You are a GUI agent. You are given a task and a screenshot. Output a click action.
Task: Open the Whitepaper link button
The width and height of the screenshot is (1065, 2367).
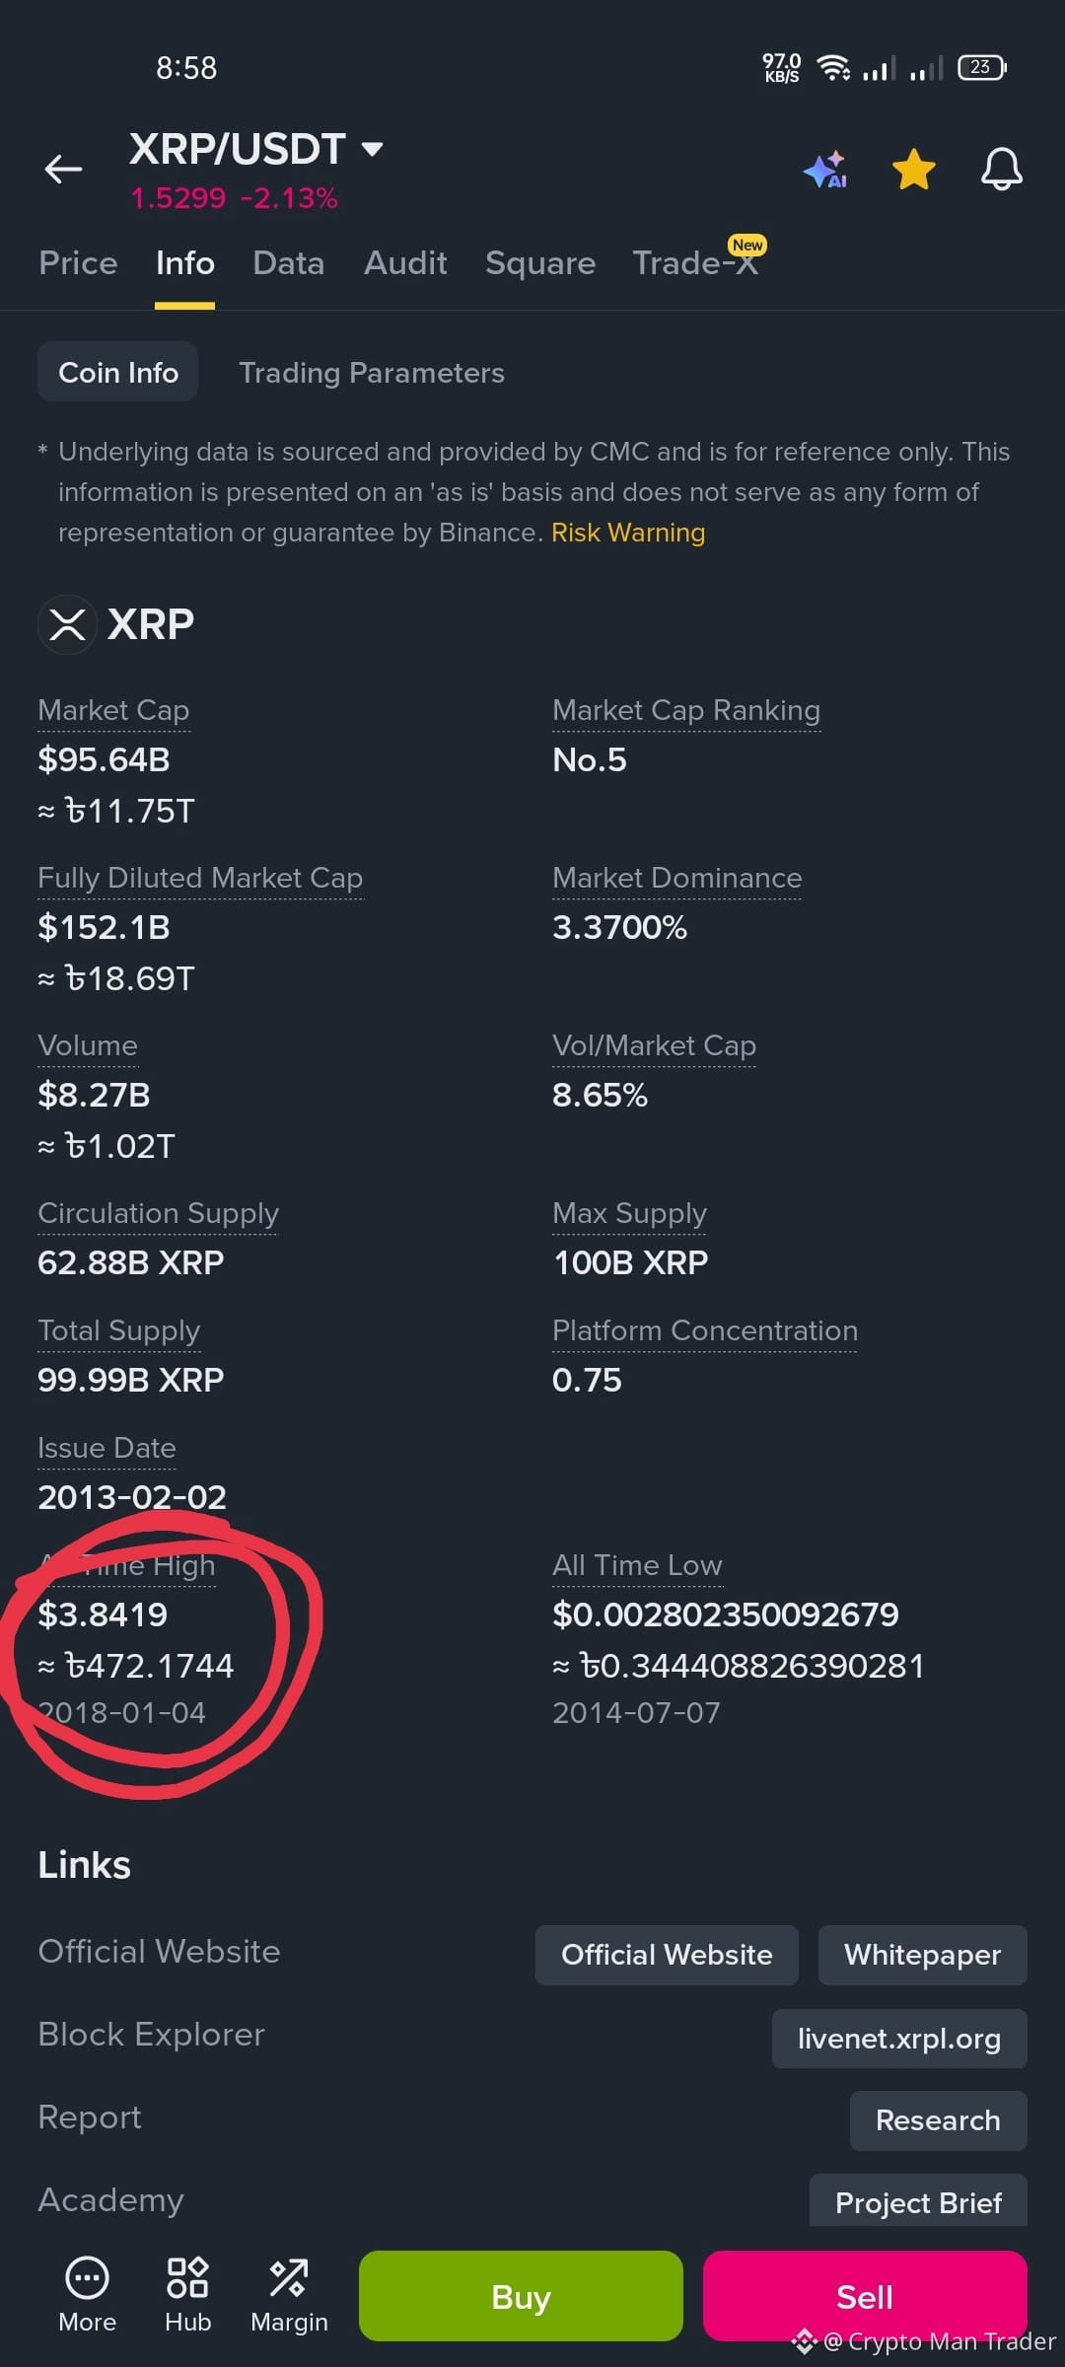922,1955
